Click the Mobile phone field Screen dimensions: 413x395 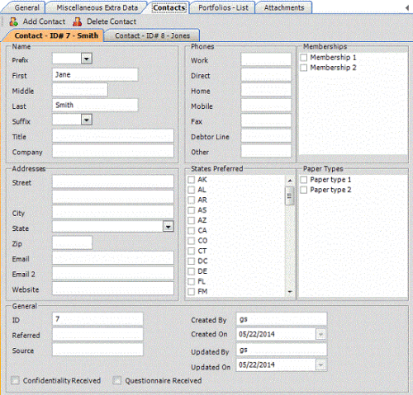tap(266, 106)
